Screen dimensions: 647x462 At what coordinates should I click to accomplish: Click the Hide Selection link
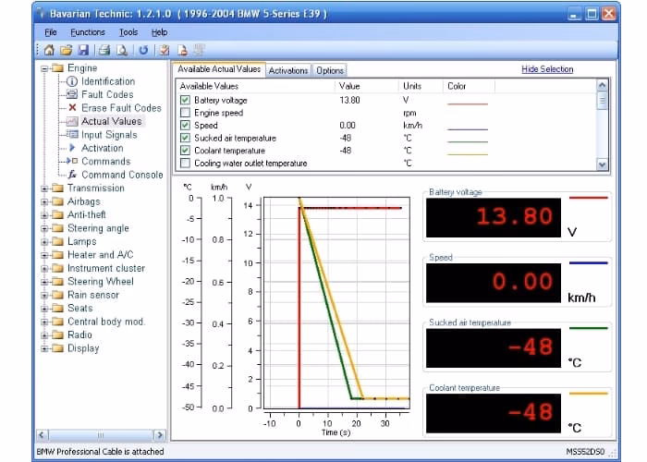[x=547, y=69]
